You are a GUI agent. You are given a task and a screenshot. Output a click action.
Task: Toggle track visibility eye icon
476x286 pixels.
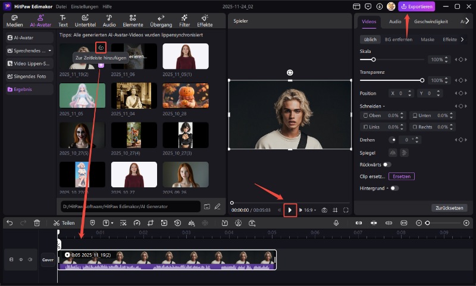(21, 259)
